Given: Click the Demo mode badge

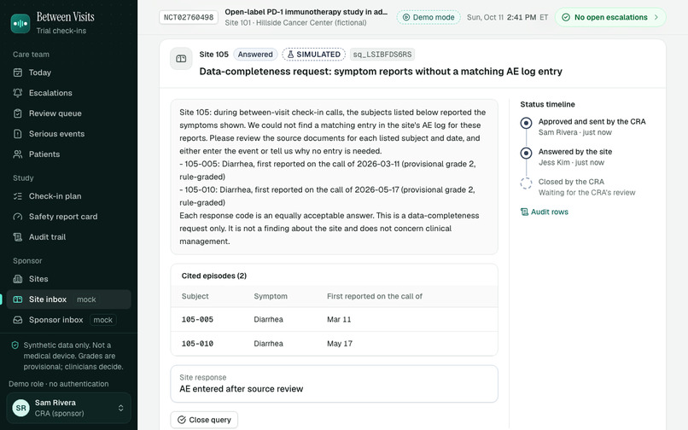Looking at the screenshot, I should [429, 17].
